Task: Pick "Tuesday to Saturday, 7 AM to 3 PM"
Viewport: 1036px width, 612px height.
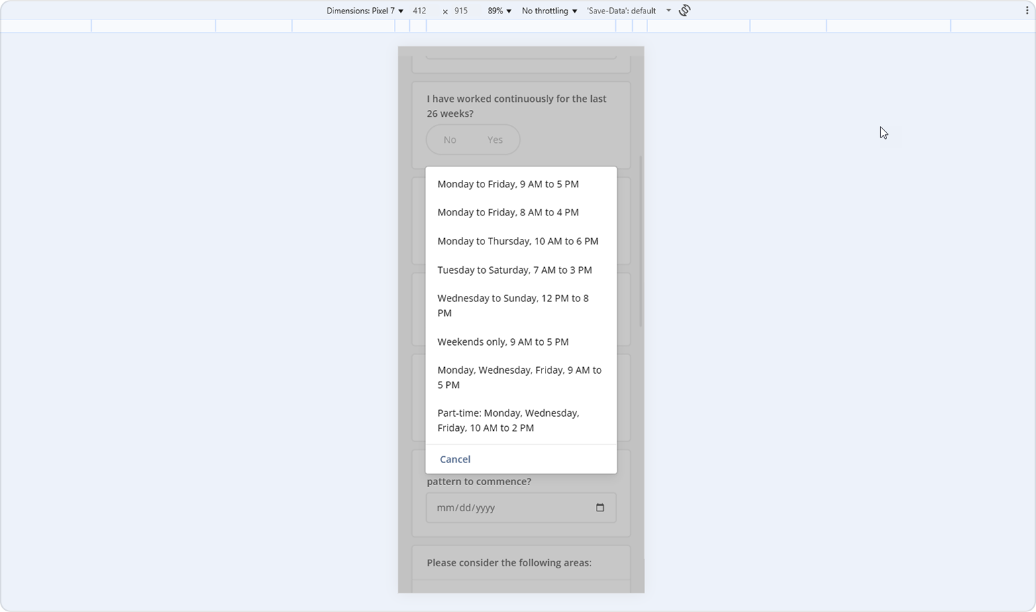Action: [x=515, y=270]
